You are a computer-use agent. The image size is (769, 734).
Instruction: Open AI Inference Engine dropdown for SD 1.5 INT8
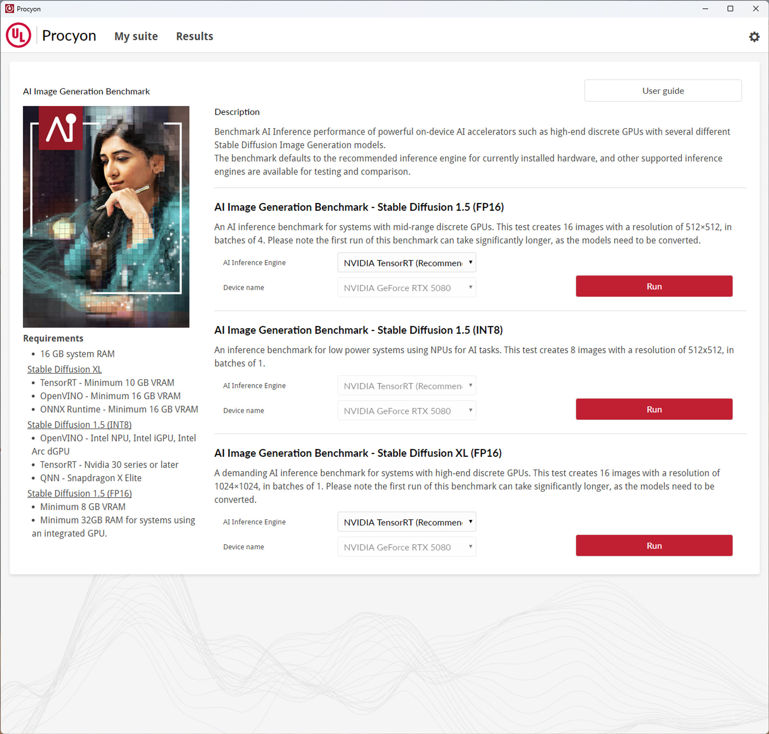(407, 386)
